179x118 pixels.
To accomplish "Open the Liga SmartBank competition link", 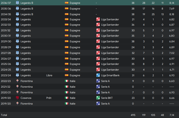I will coord(110,75).
